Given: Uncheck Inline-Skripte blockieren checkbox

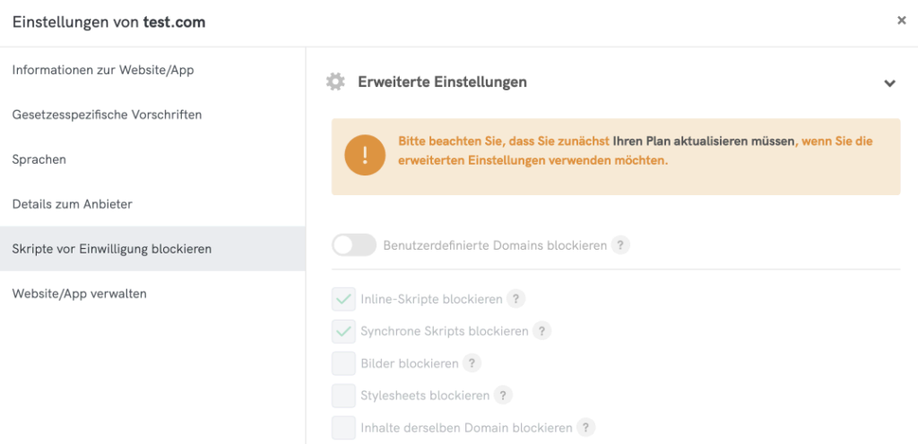Looking at the screenshot, I should click(343, 299).
